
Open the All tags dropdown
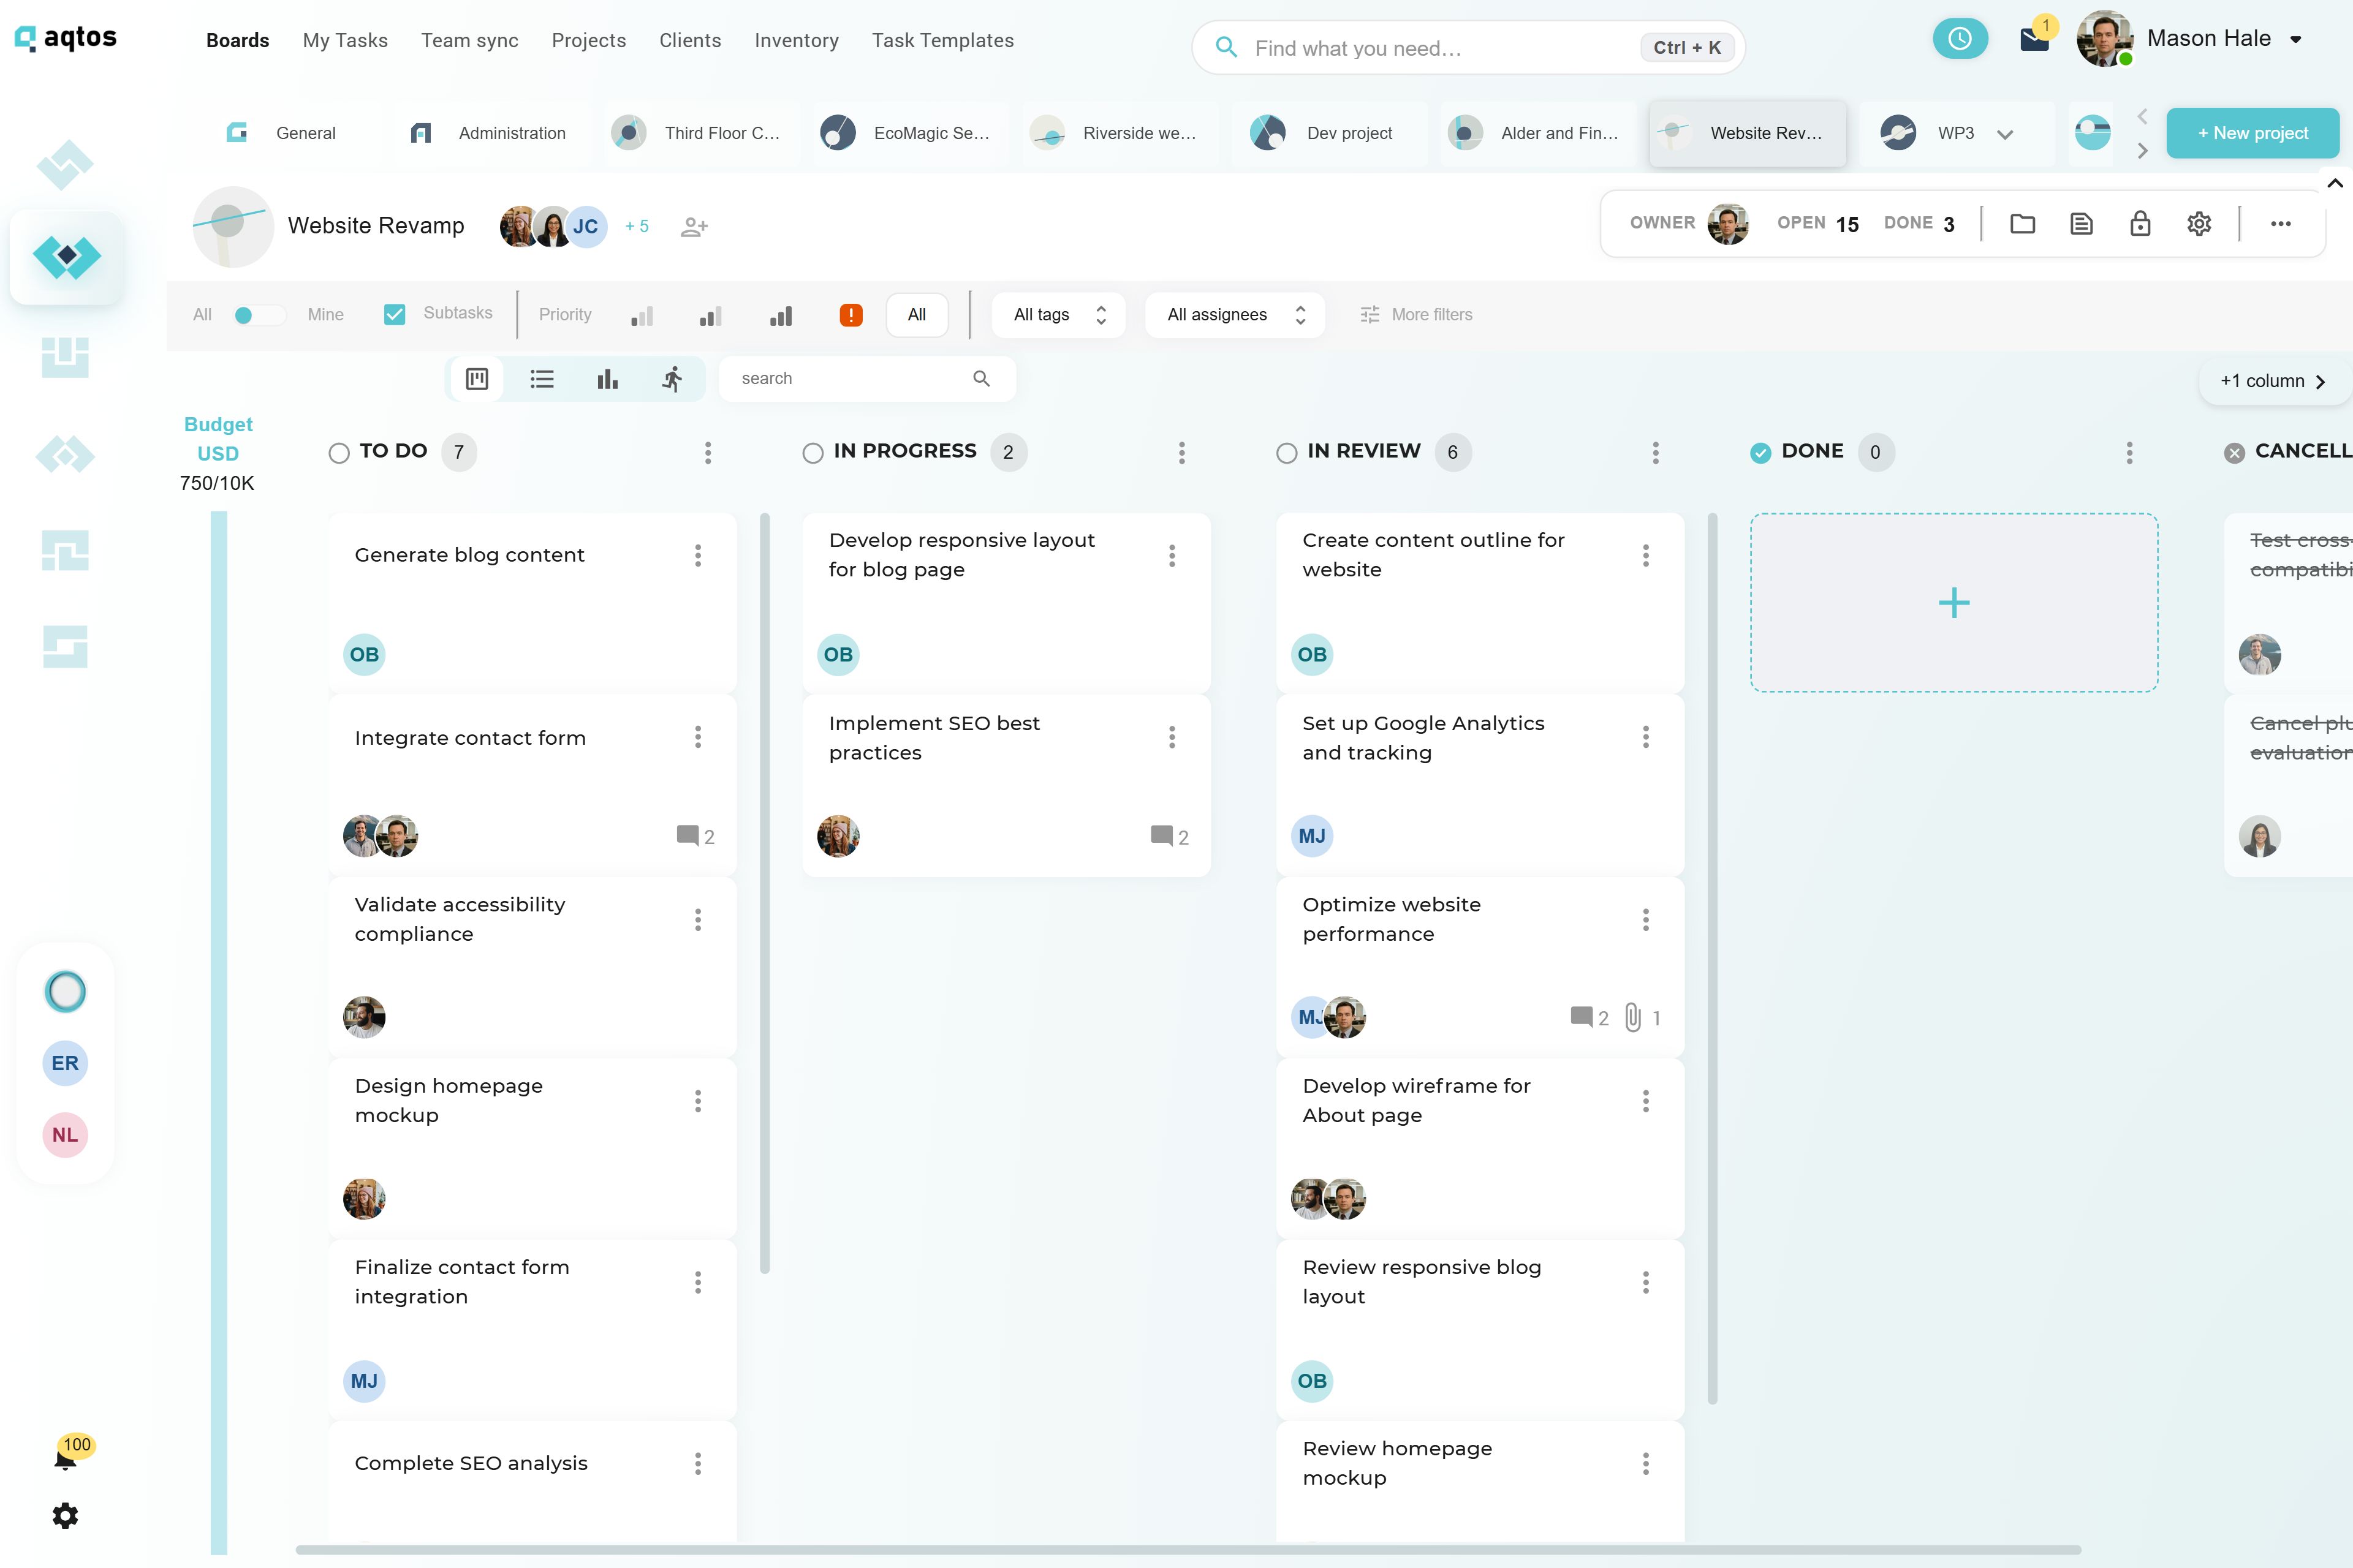(x=1058, y=315)
